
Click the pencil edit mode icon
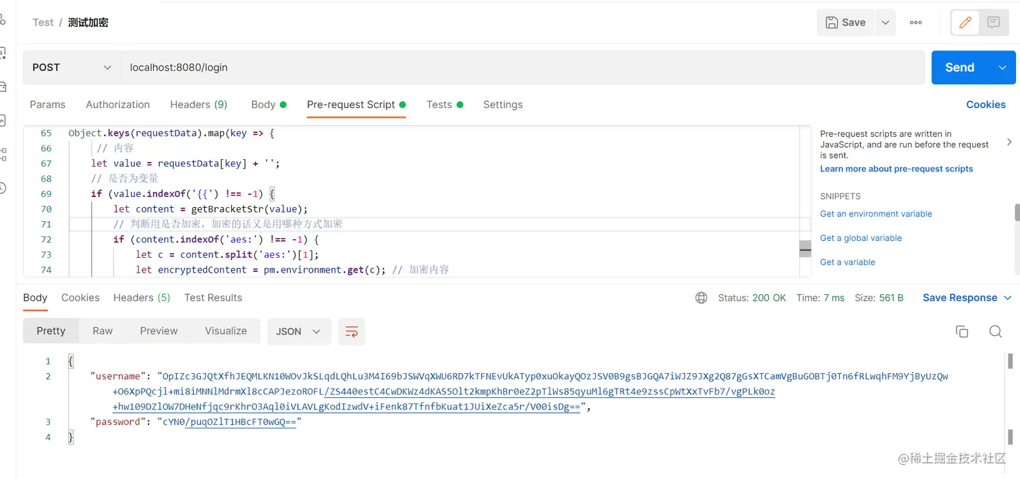tap(965, 23)
